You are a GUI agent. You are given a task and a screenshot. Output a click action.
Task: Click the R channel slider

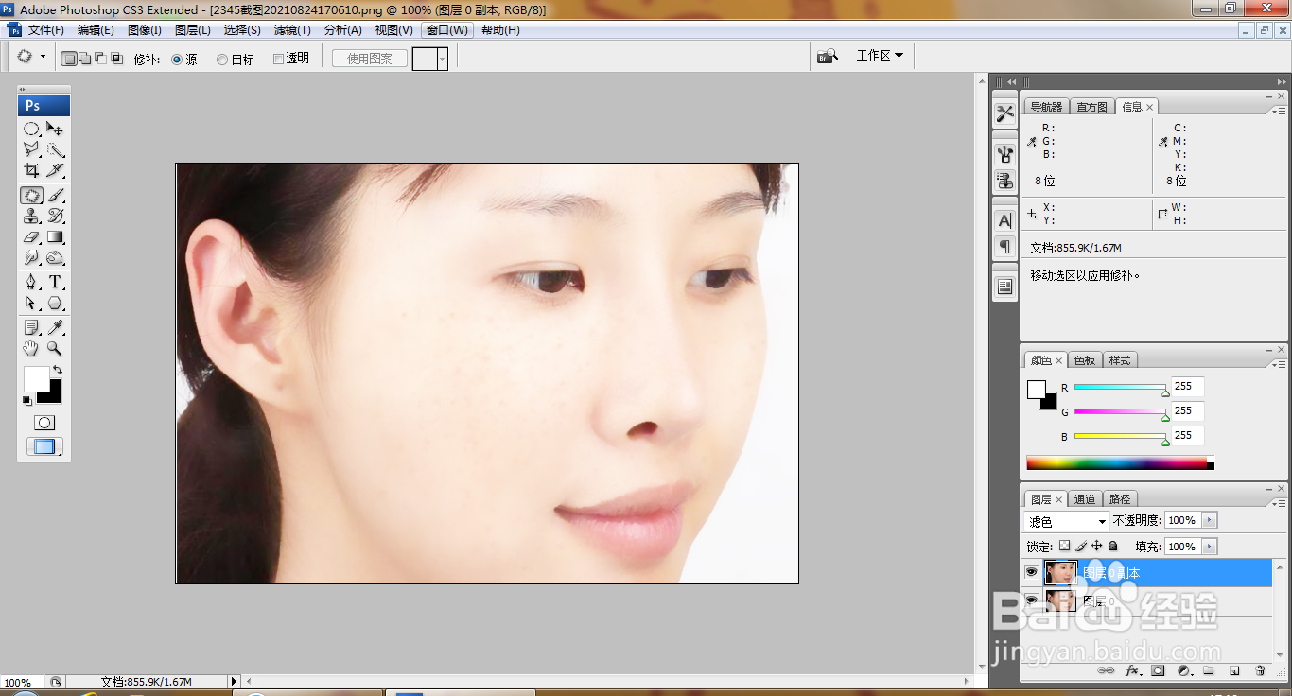(x=1121, y=388)
